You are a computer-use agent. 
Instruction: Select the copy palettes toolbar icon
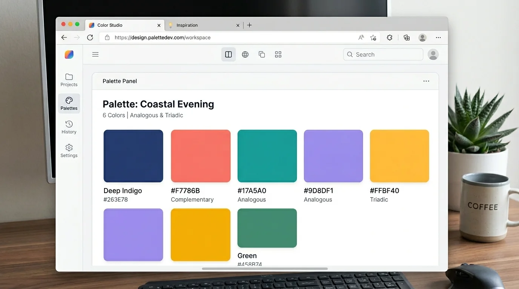[x=261, y=54]
